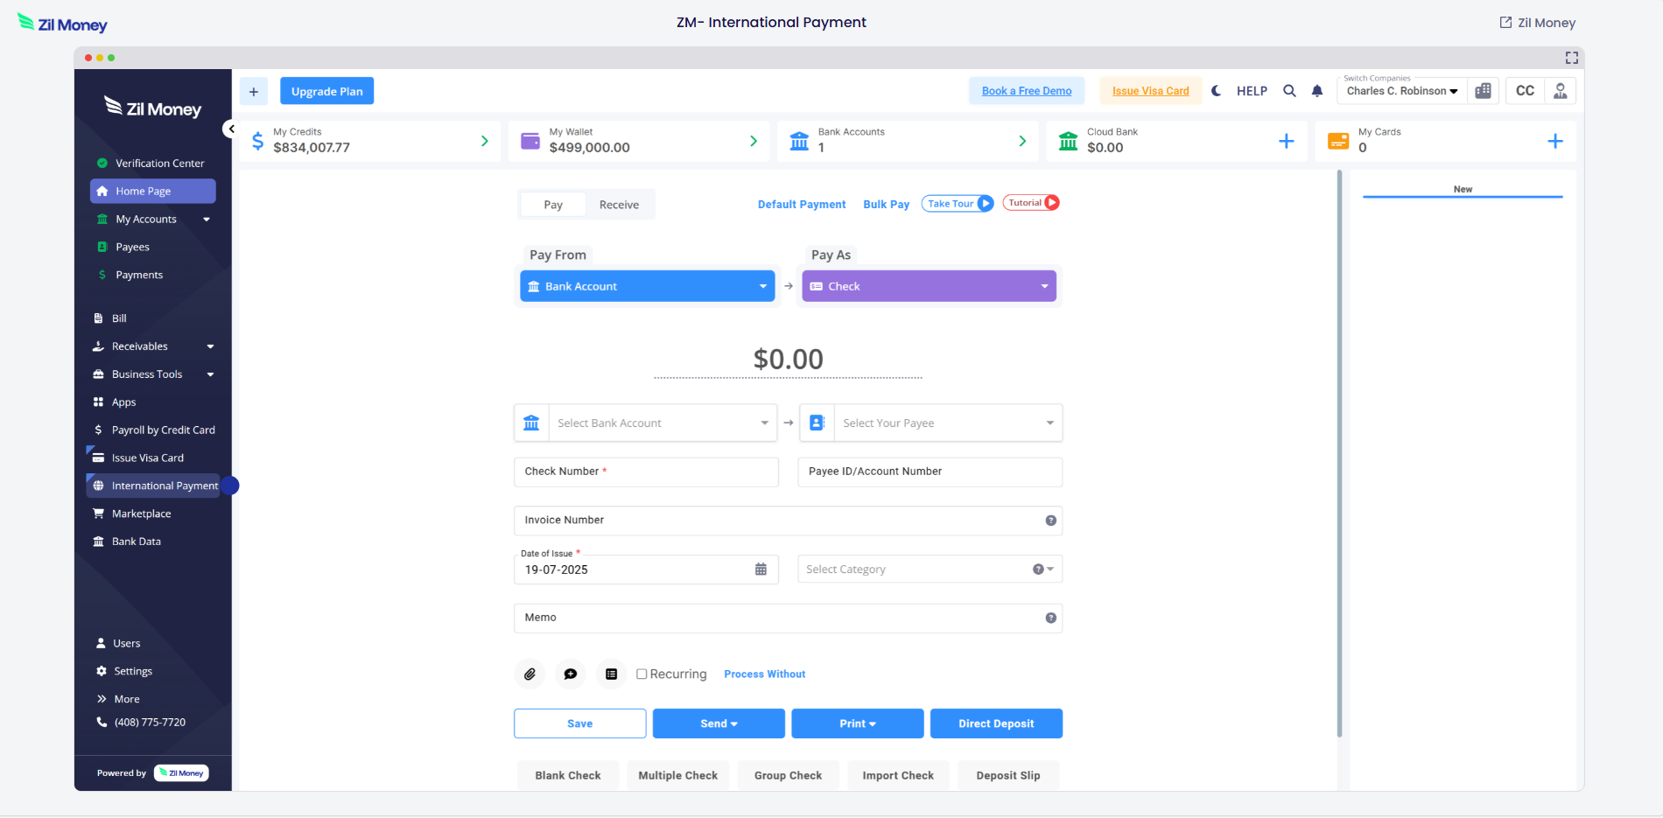Add a new Cloud Bank account

tap(1286, 142)
